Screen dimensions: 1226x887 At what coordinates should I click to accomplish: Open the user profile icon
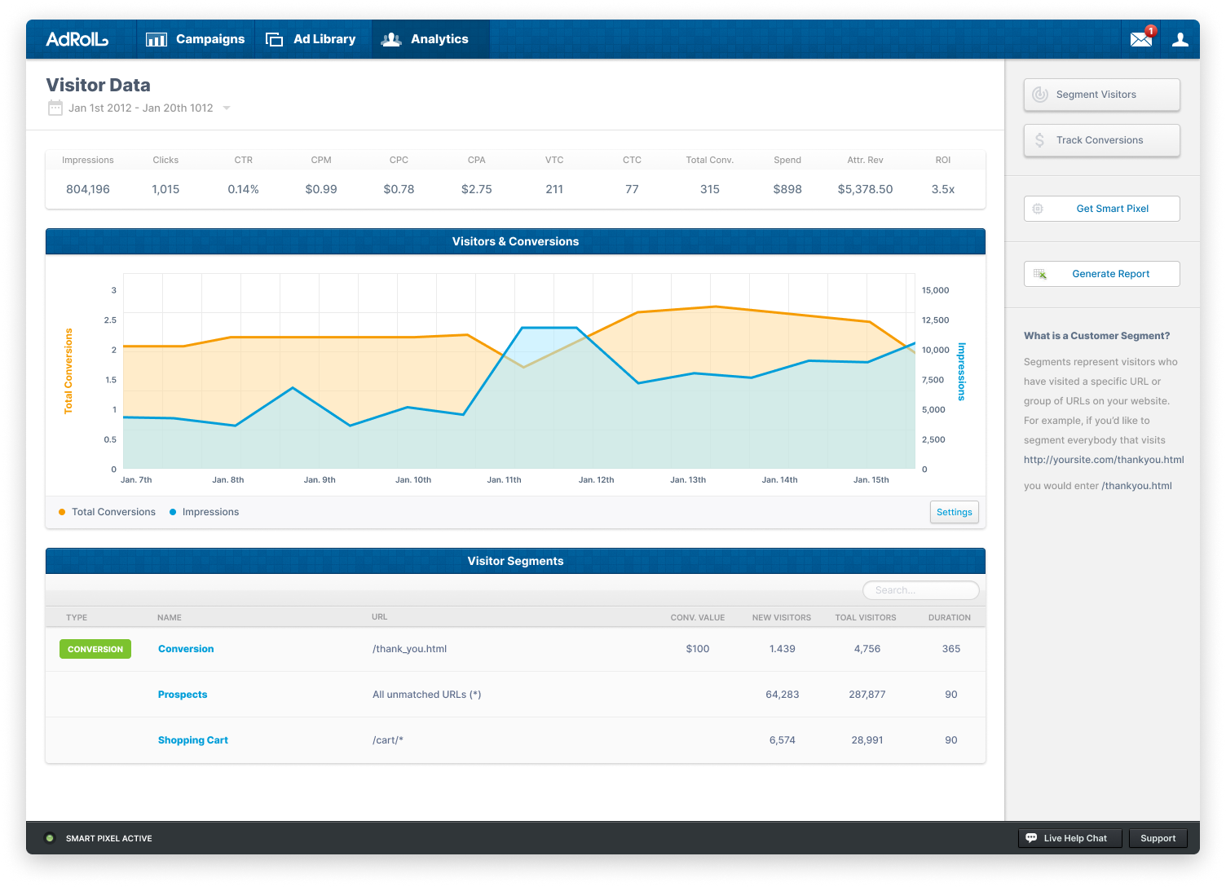pyautogui.click(x=1180, y=39)
